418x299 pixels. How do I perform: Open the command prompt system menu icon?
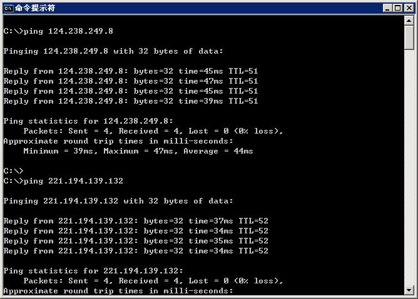coord(8,8)
